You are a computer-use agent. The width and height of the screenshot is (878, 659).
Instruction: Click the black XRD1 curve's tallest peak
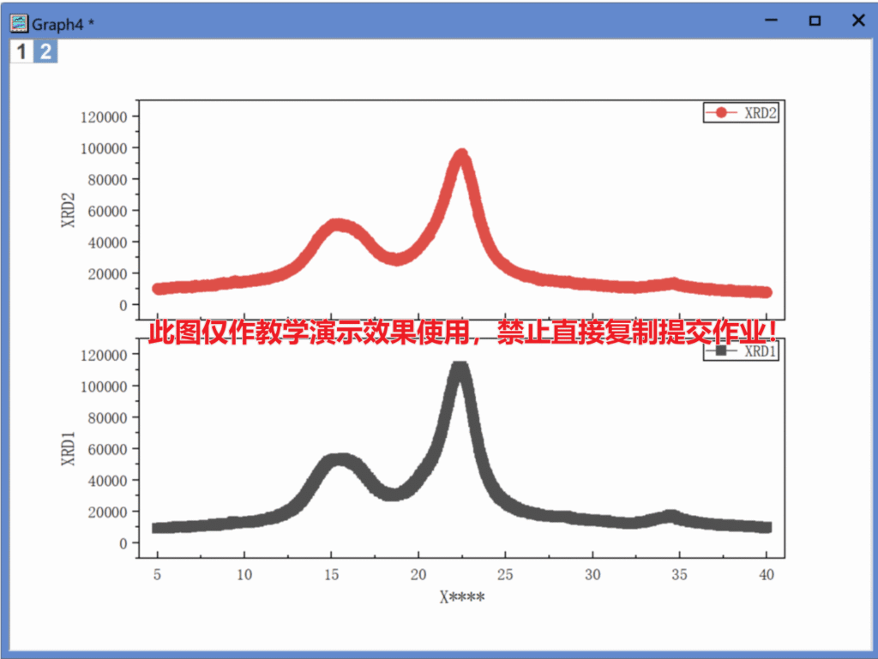coord(460,370)
